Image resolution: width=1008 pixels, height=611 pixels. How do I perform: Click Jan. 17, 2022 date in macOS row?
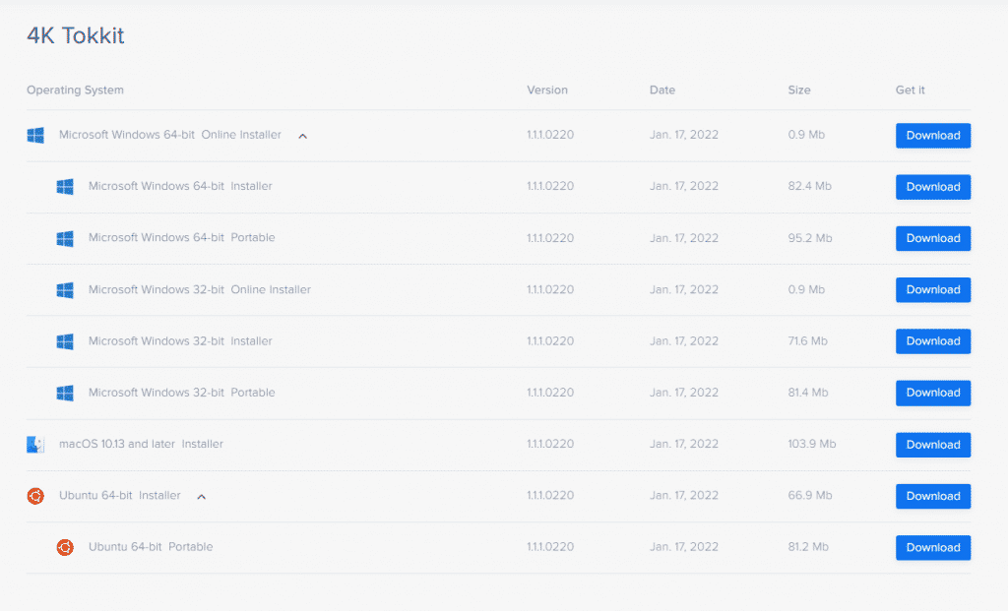(684, 444)
